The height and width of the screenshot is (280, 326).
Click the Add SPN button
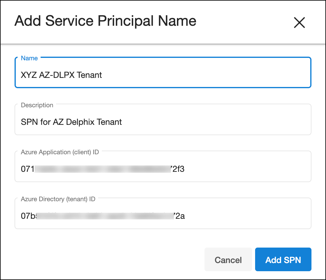point(283,260)
